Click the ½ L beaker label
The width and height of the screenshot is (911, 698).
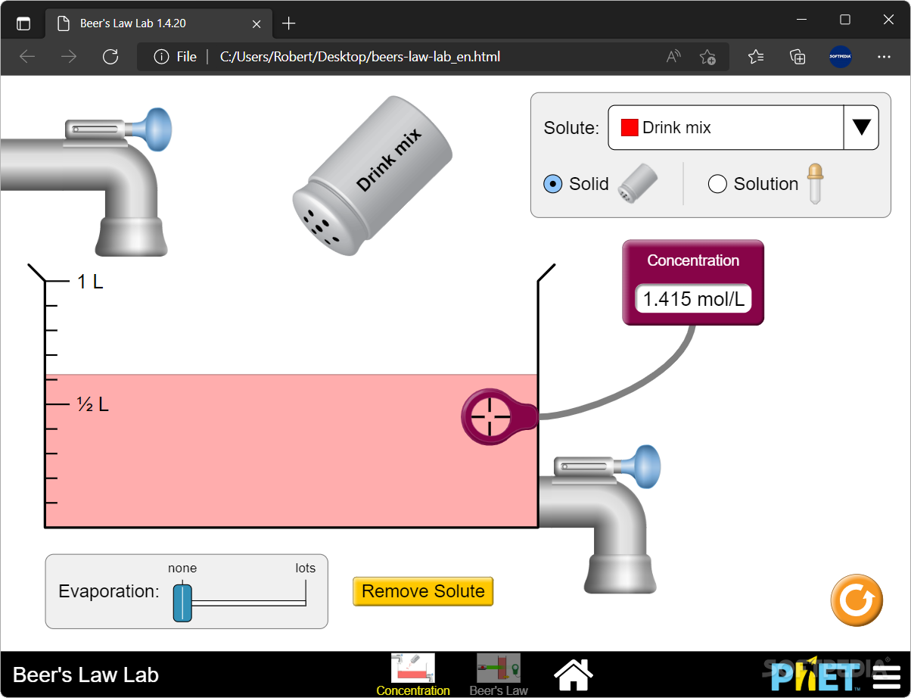coord(92,404)
